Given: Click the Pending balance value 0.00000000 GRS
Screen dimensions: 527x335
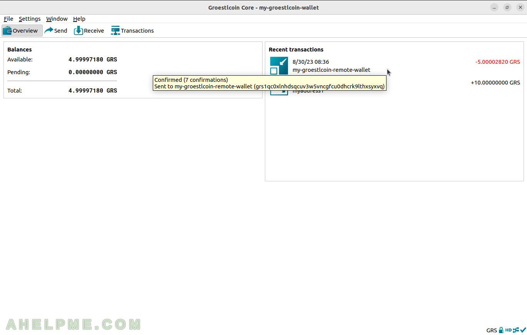Looking at the screenshot, I should (x=93, y=72).
